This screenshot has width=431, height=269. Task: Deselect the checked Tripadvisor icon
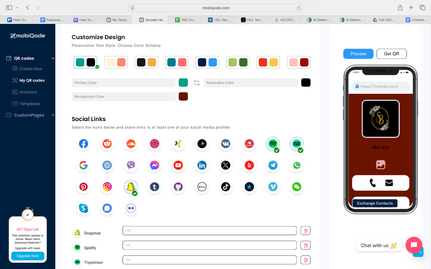pyautogui.click(x=297, y=144)
